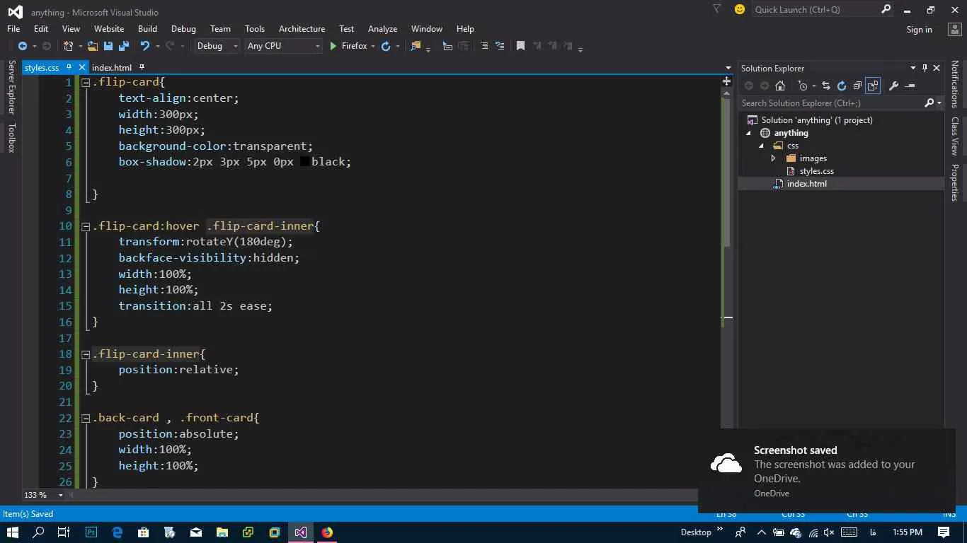This screenshot has width=967, height=543.
Task: Click the Search Solution Explorer field
Action: [x=830, y=103]
